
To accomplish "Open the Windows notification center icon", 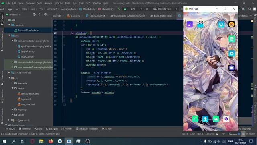I will (x=251, y=141).
